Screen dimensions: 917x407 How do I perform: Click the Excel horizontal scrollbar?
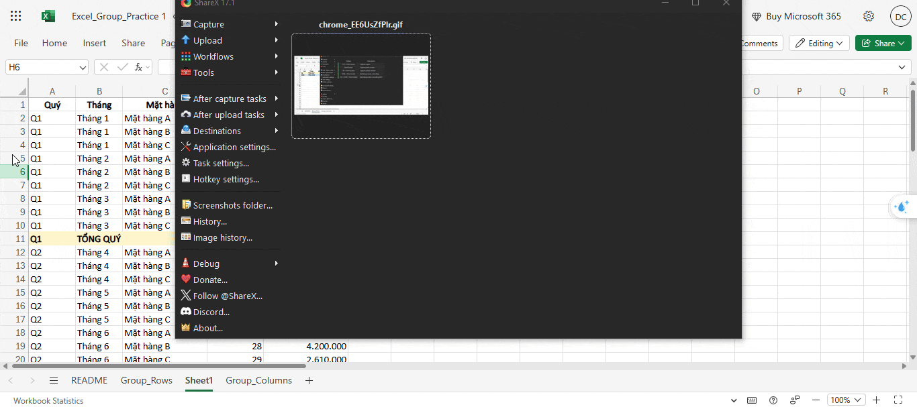[158, 366]
